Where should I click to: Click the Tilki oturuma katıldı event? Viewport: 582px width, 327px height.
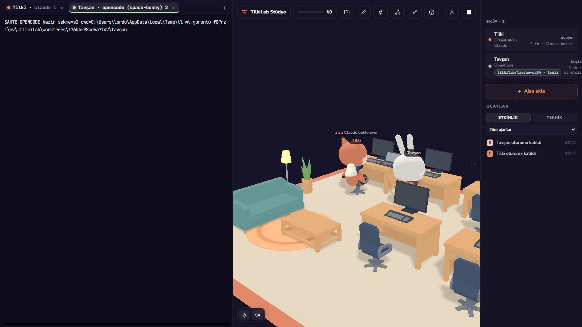531,153
